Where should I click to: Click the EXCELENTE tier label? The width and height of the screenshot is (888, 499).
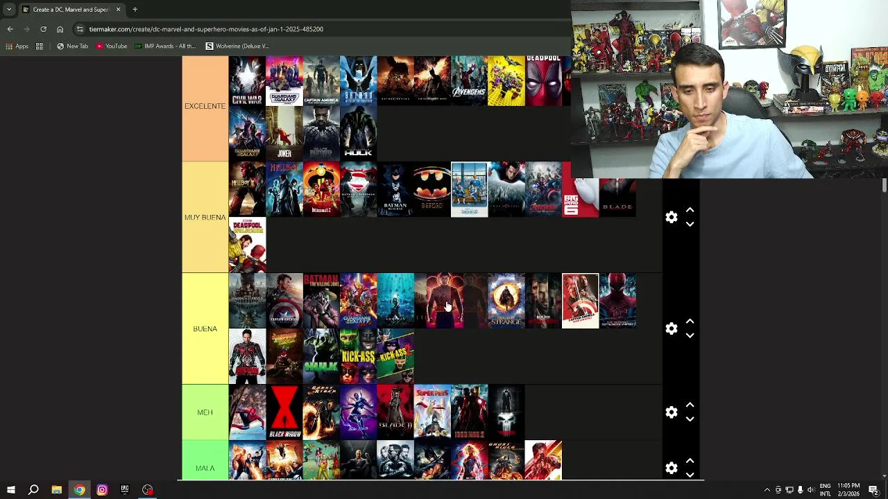pos(205,106)
